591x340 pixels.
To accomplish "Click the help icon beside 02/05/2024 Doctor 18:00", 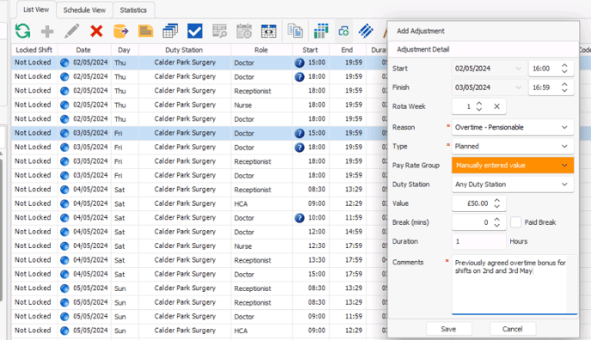I will click(x=299, y=76).
